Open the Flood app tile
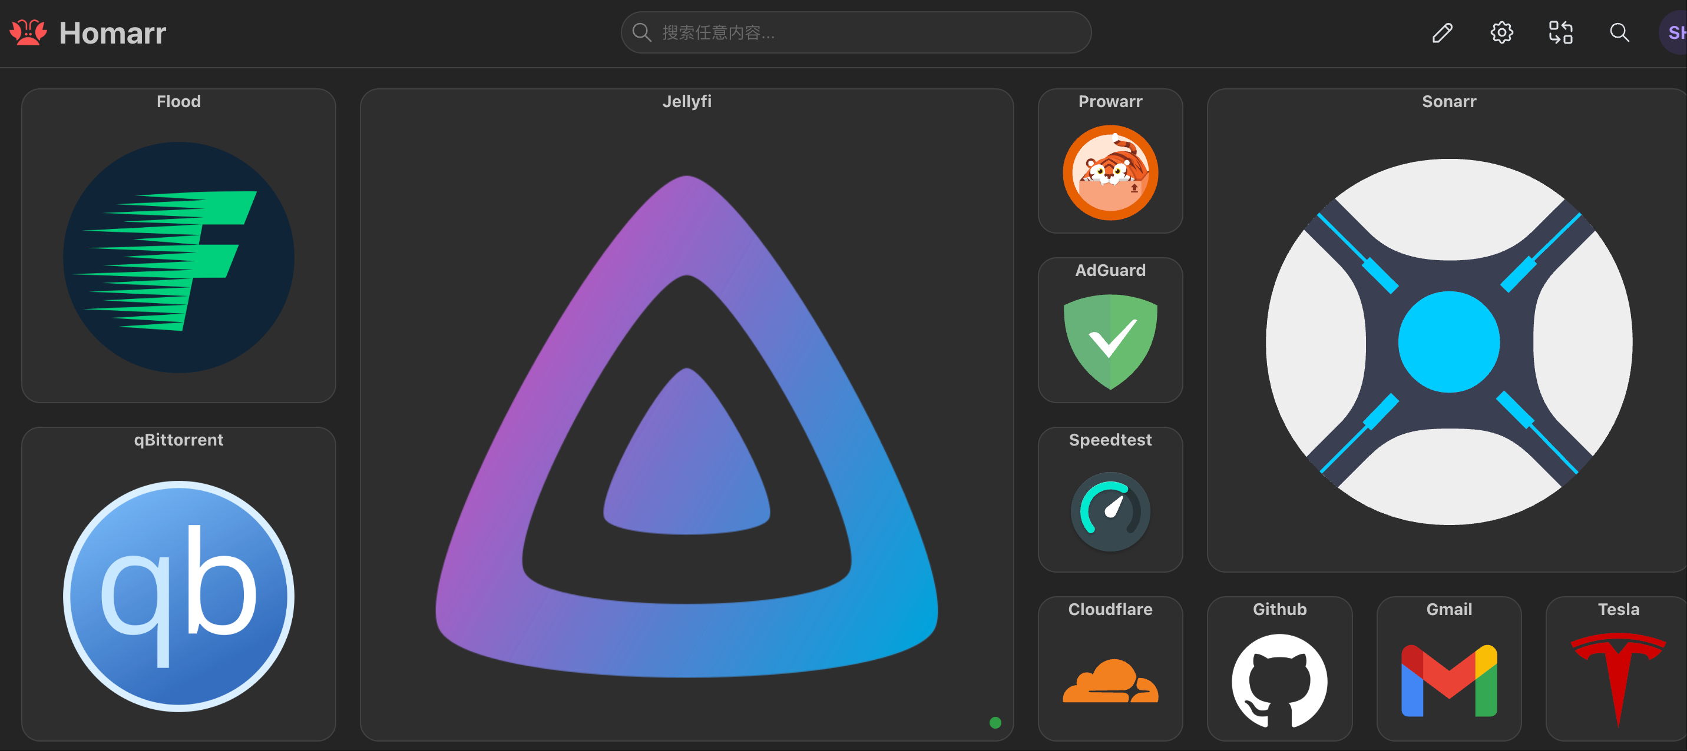1687x751 pixels. 178,245
